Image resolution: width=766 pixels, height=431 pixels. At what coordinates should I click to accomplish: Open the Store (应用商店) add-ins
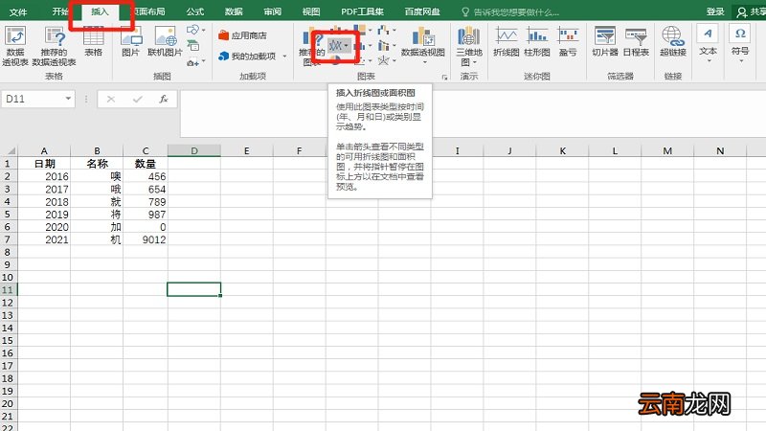(243, 35)
